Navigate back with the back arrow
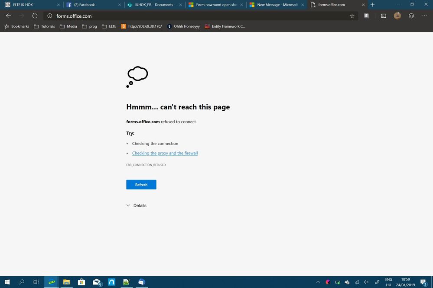433x288 pixels. 8,16
